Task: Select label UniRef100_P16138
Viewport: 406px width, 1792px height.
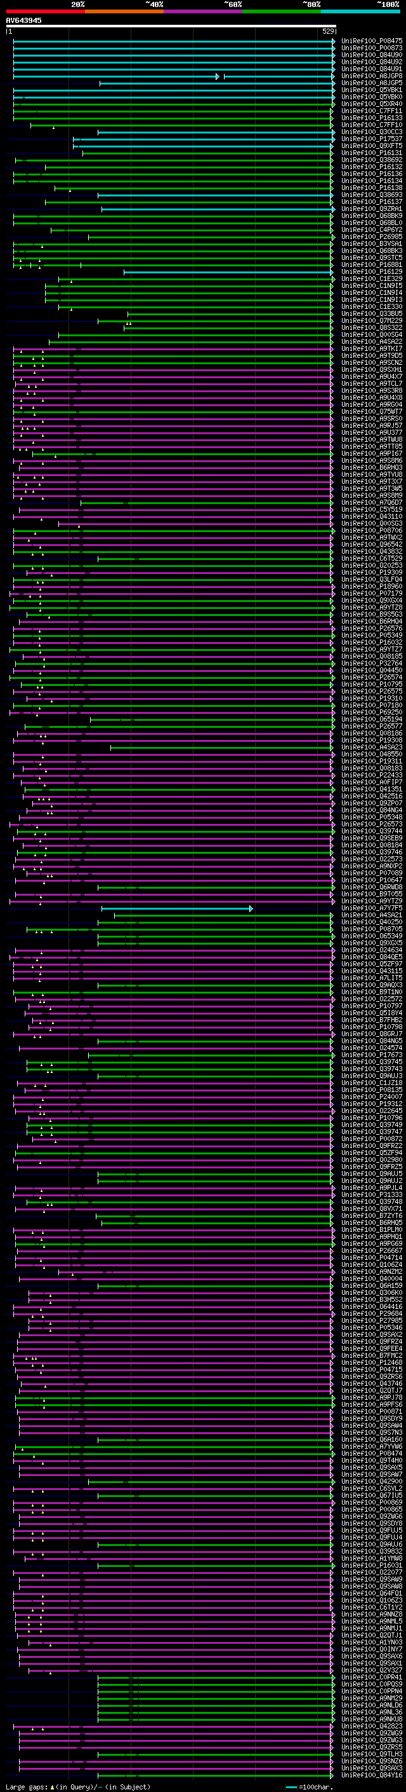Action: 372,188
